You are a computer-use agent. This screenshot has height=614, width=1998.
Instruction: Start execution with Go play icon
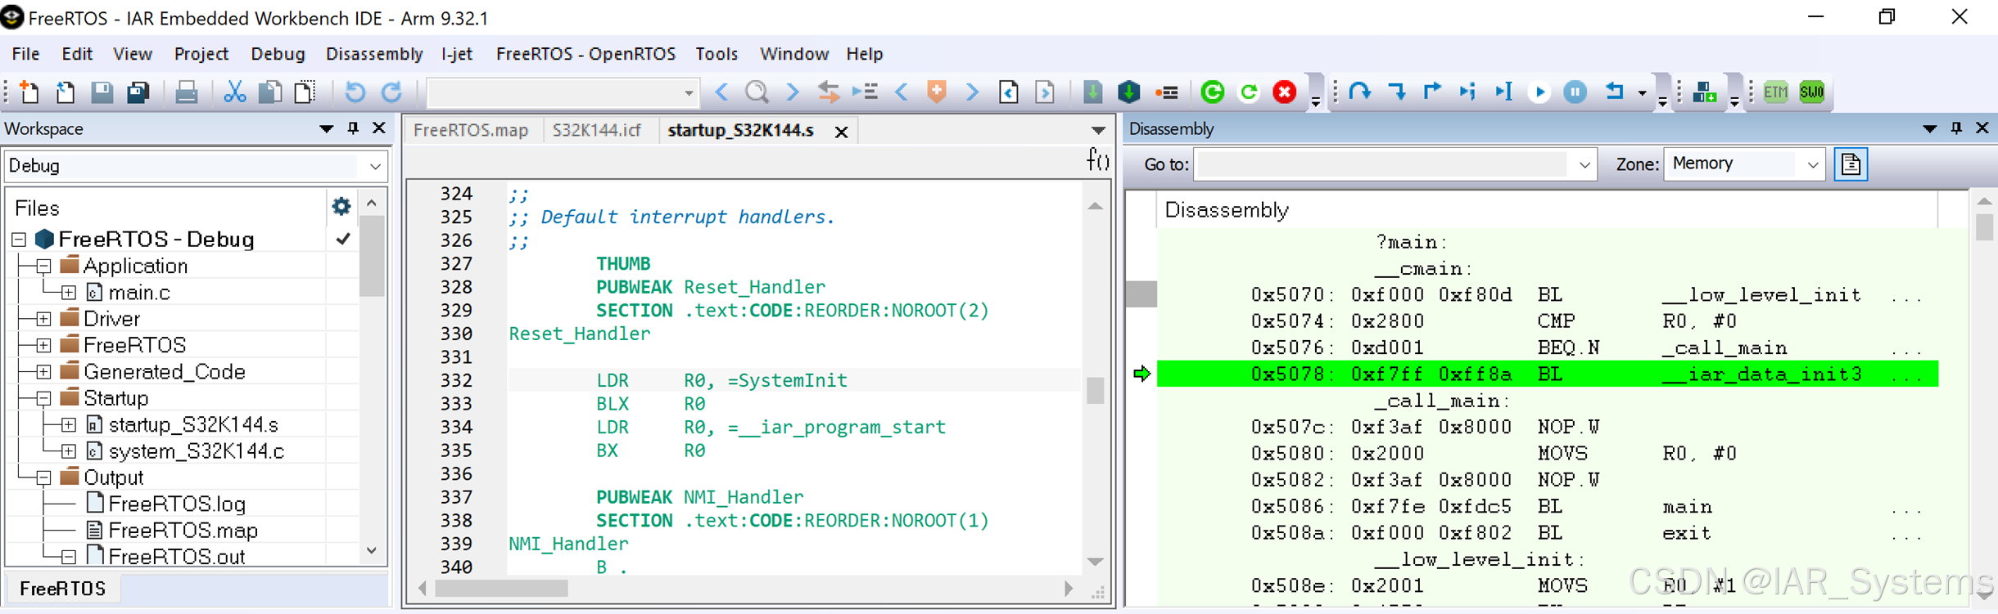[1539, 92]
